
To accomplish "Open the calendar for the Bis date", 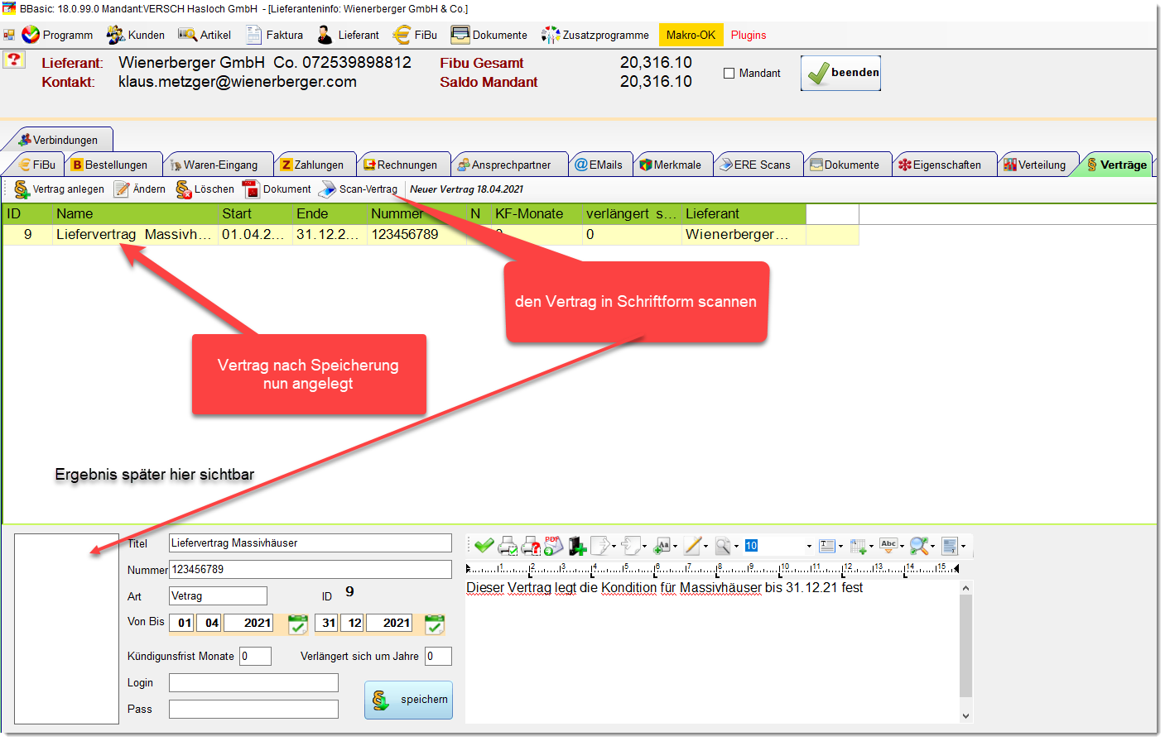I will tap(435, 624).
